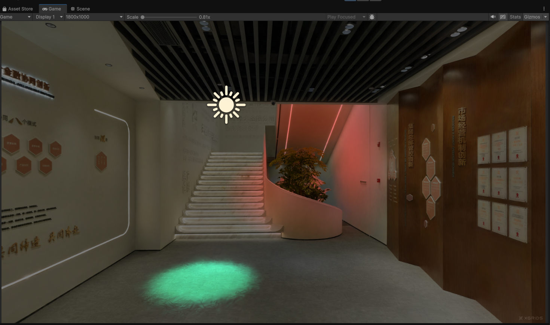
Task: Mute audio with the speaker icon
Action: point(493,17)
